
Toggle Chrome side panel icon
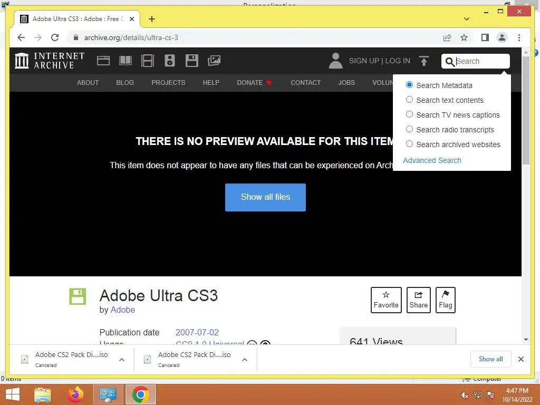pos(485,37)
